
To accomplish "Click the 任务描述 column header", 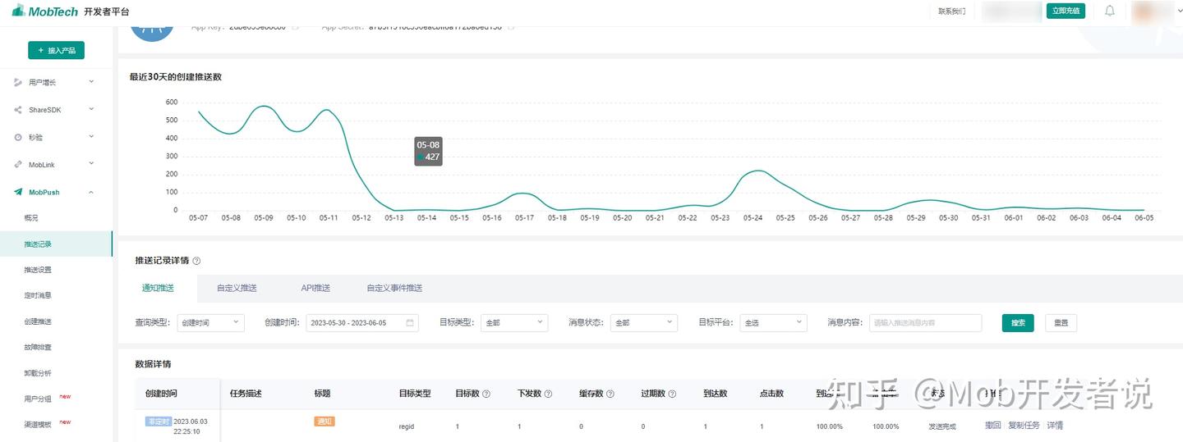I will (246, 394).
